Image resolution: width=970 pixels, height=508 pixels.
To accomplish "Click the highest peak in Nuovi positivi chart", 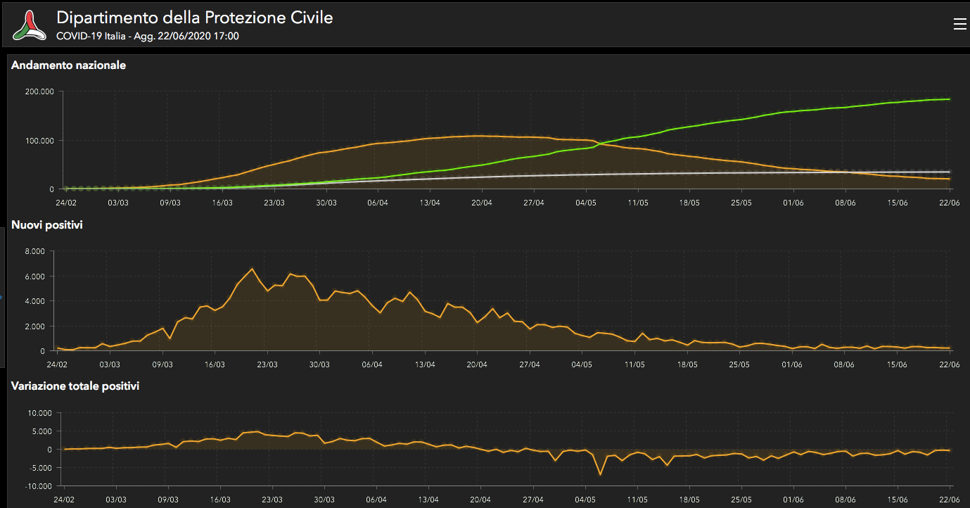I will pos(252,269).
